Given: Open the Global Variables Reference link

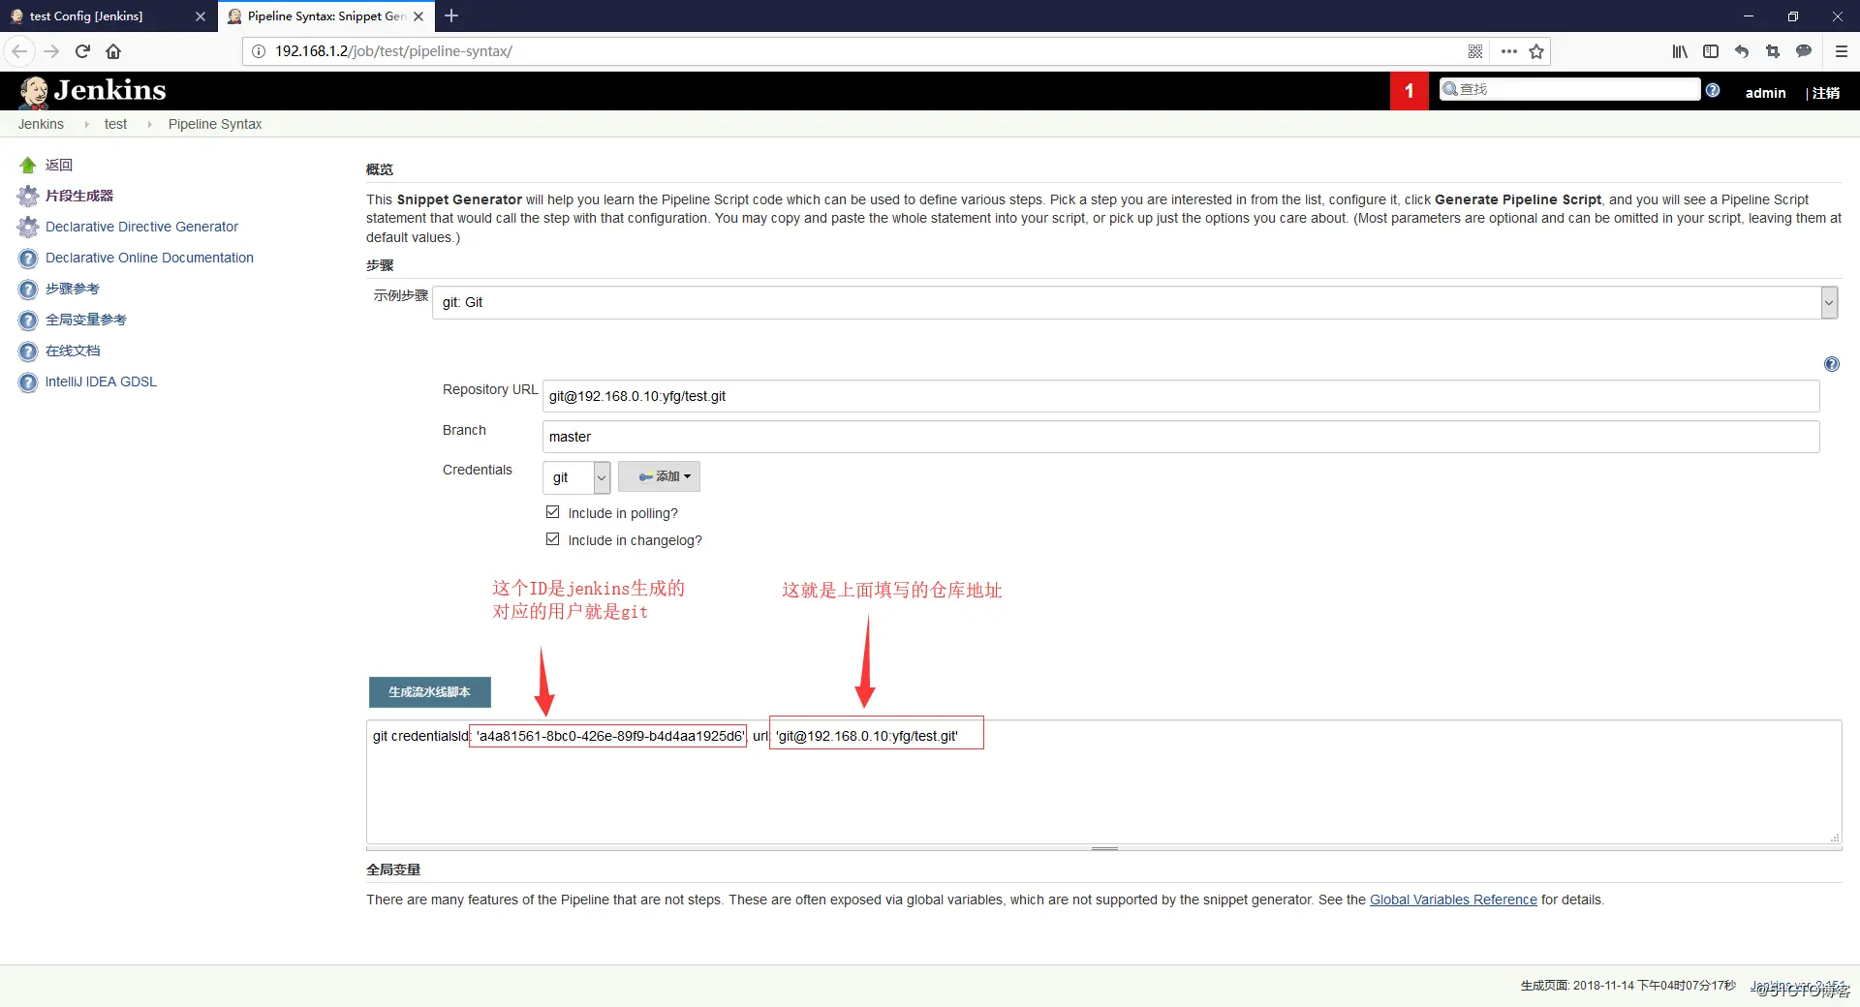Looking at the screenshot, I should point(1453,900).
